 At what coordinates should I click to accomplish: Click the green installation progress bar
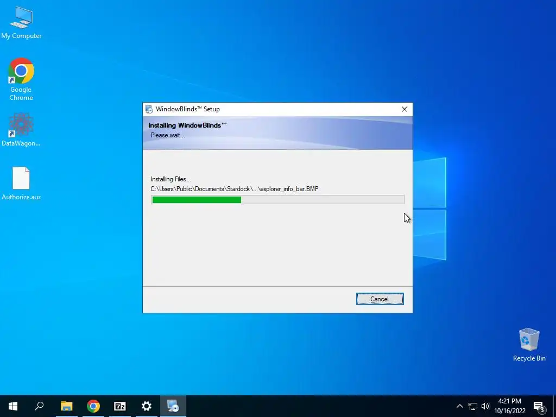coord(277,200)
